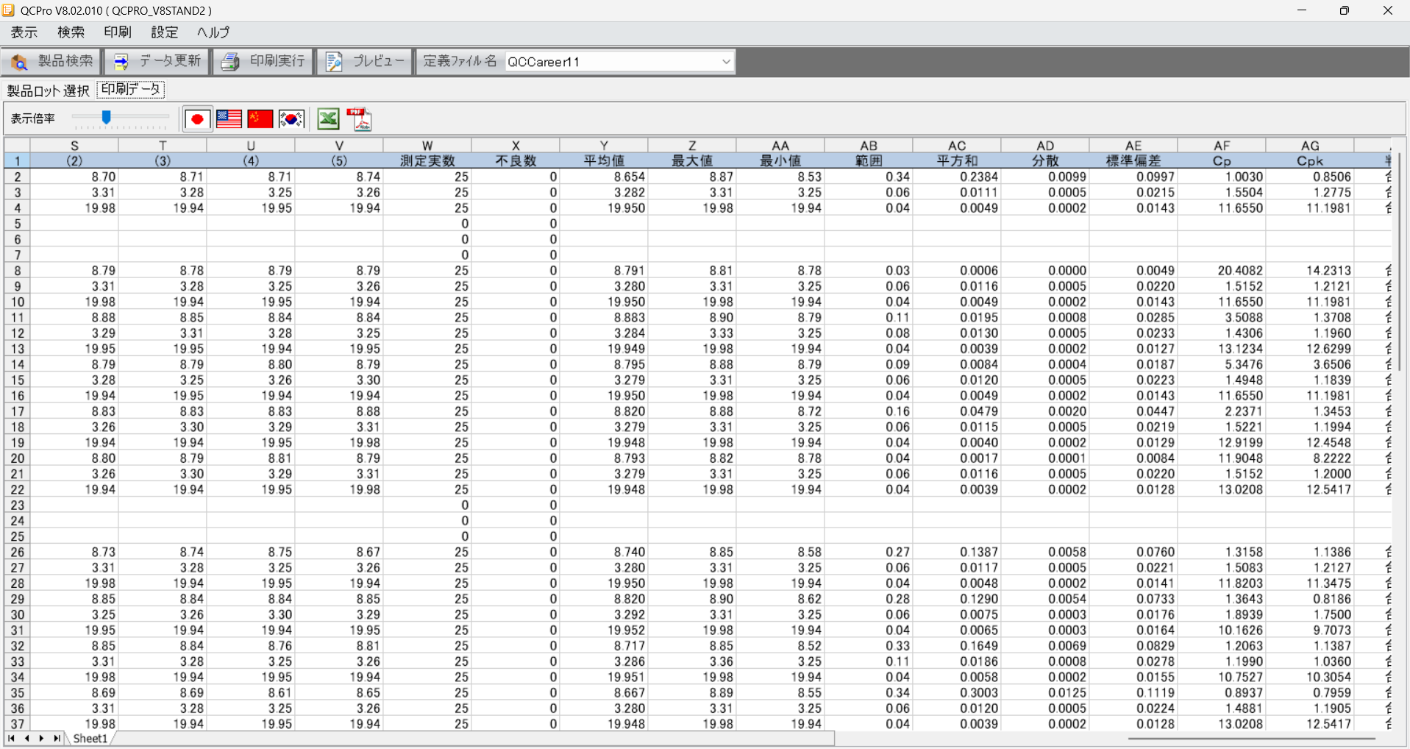Click the 不良数 header cell
The height and width of the screenshot is (749, 1410).
[x=516, y=161]
